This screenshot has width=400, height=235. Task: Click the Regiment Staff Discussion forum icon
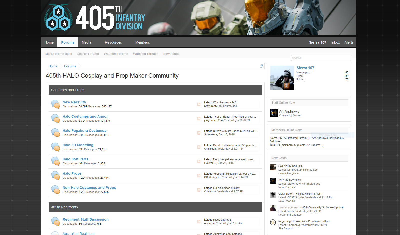[55, 222]
